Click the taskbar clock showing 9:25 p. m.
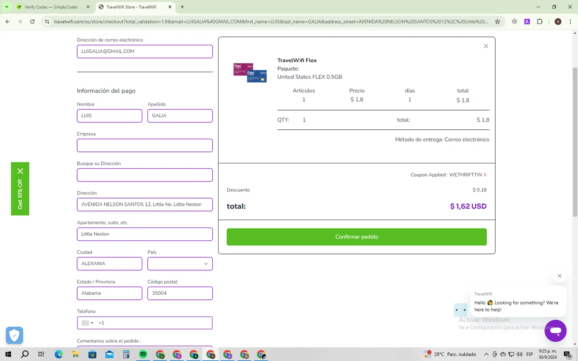The width and height of the screenshot is (578, 361). [548, 354]
